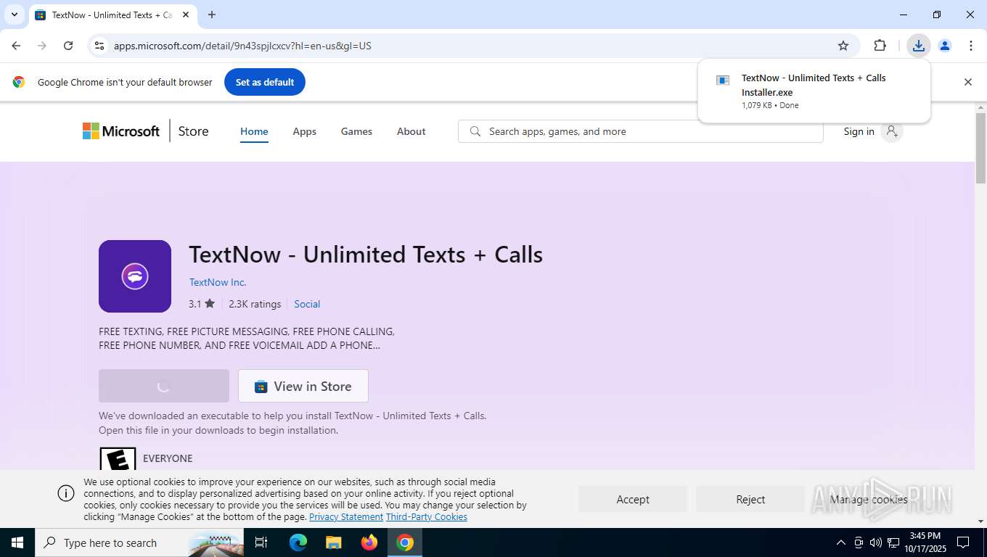Screen dimensions: 987x557
Task: Open Manage cookies settings
Action: (869, 499)
